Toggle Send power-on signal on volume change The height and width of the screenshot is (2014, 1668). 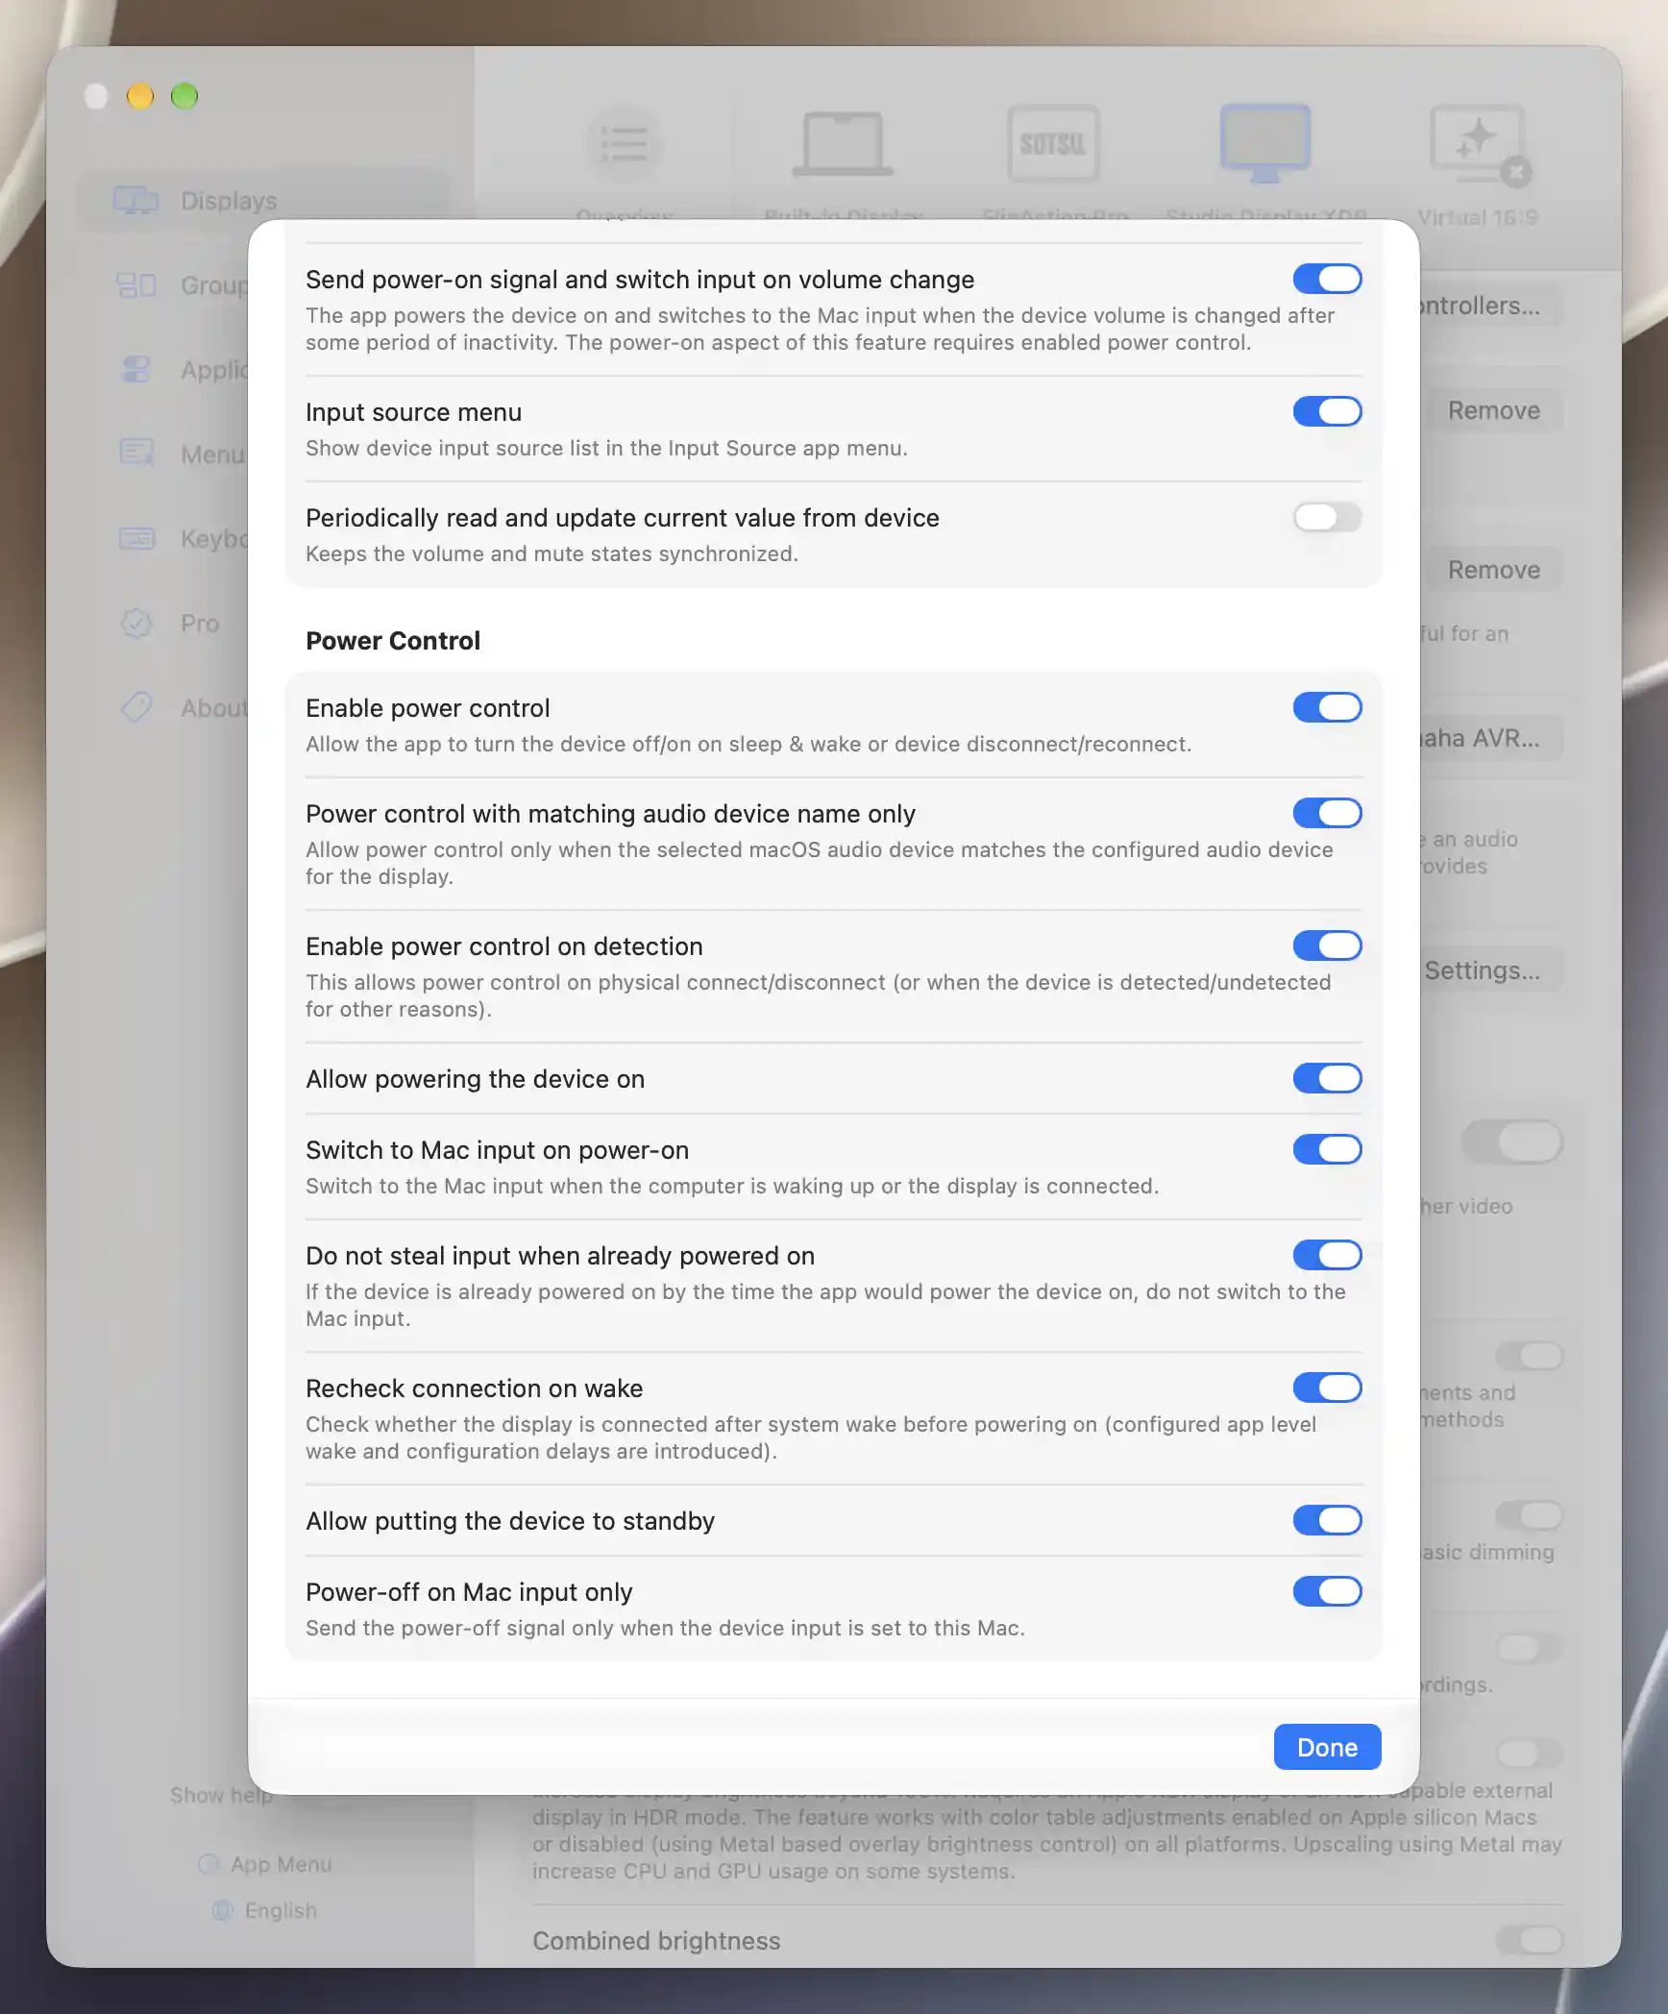coord(1327,280)
